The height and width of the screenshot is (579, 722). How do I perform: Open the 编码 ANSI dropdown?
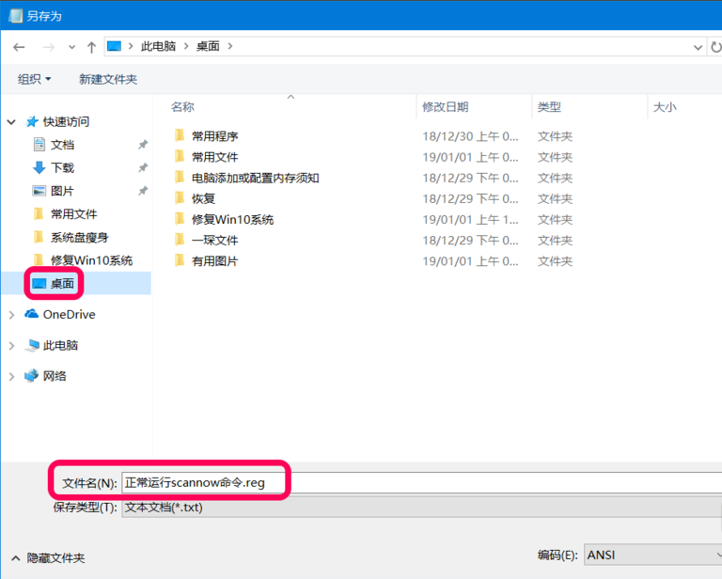(x=653, y=556)
